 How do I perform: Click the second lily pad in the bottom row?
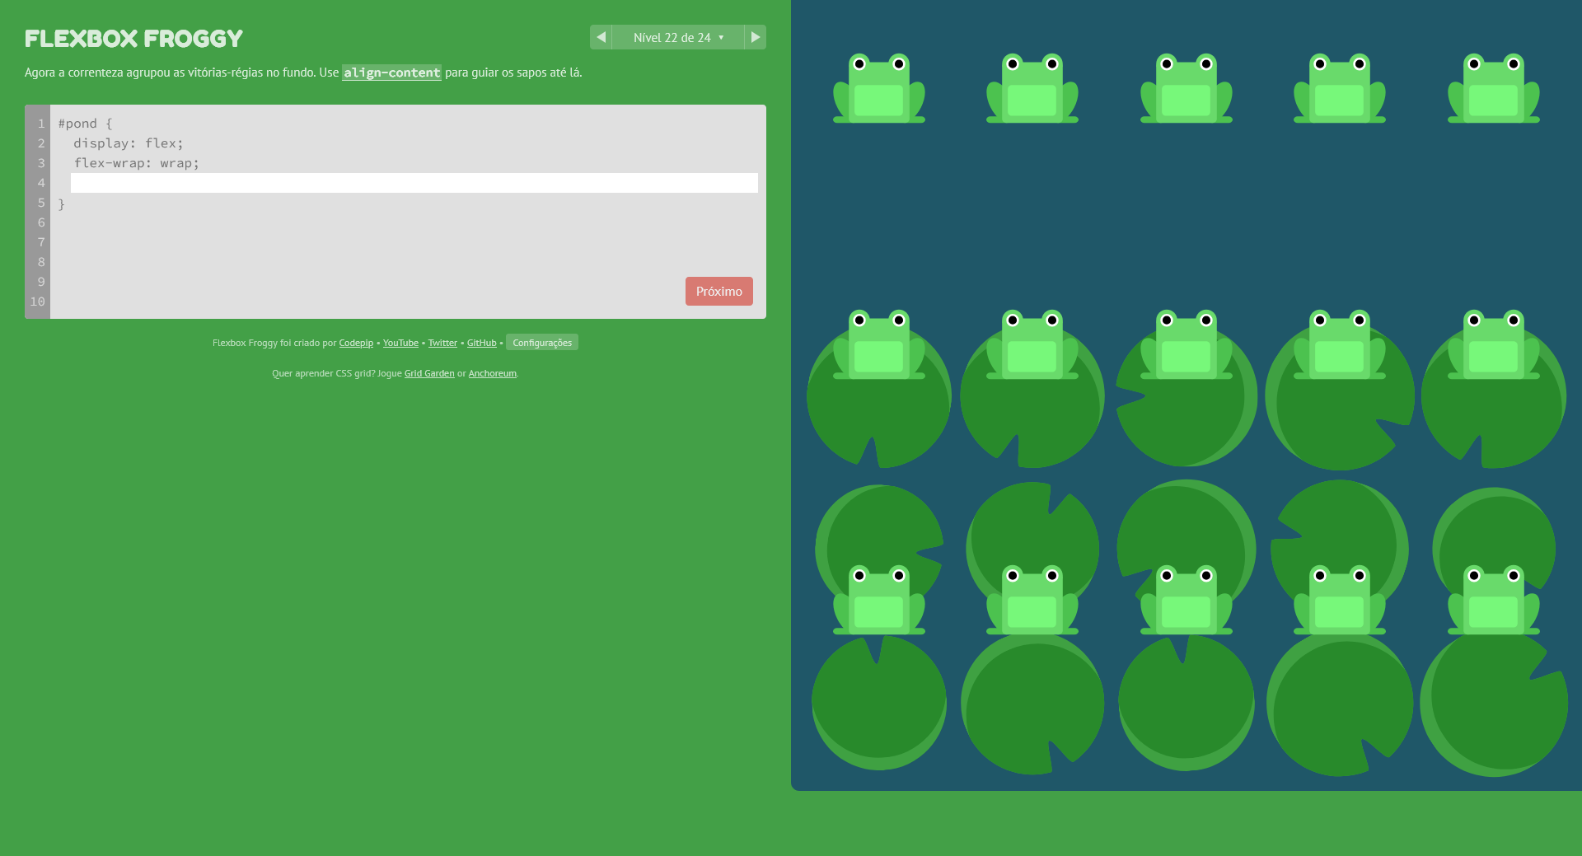(1032, 702)
